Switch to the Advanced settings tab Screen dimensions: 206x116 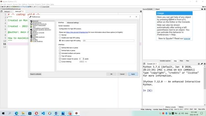point(73,23)
